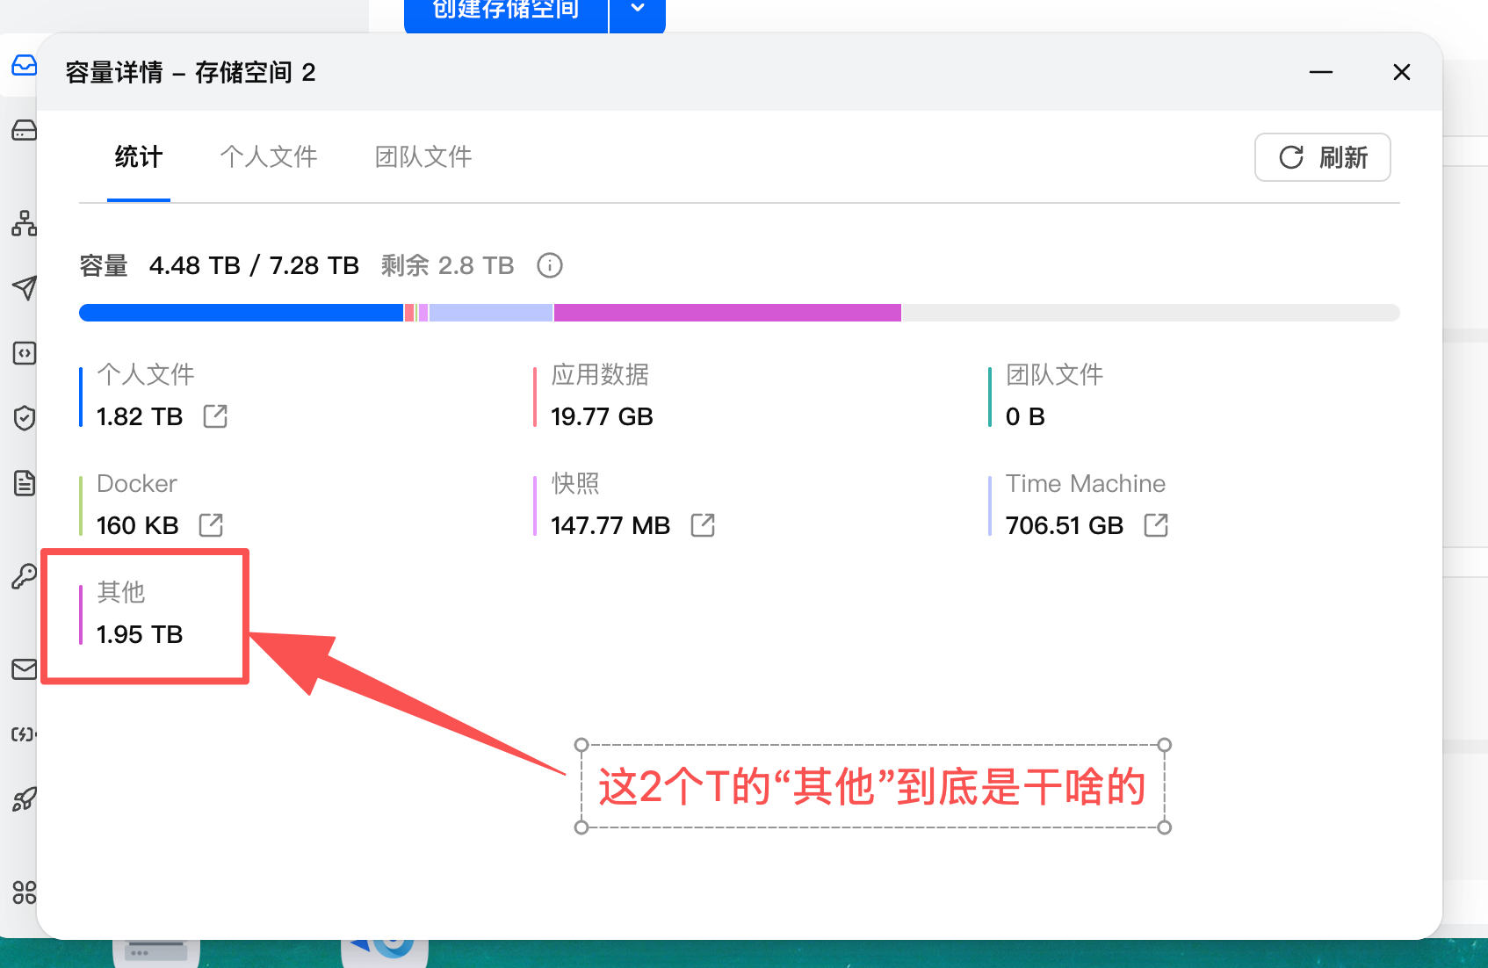Open the shield security sidebar icon
The width and height of the screenshot is (1488, 968).
[x=24, y=417]
